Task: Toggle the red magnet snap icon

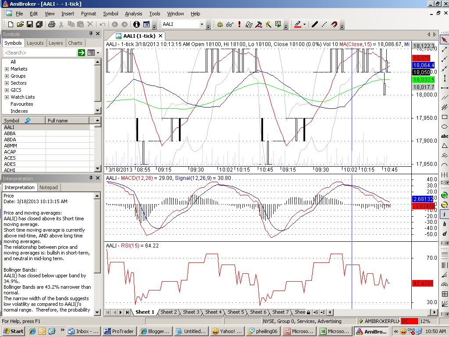Action: coord(334,25)
